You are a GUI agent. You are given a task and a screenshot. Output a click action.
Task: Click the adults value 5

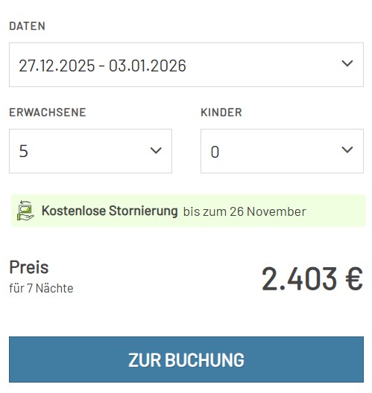click(24, 151)
